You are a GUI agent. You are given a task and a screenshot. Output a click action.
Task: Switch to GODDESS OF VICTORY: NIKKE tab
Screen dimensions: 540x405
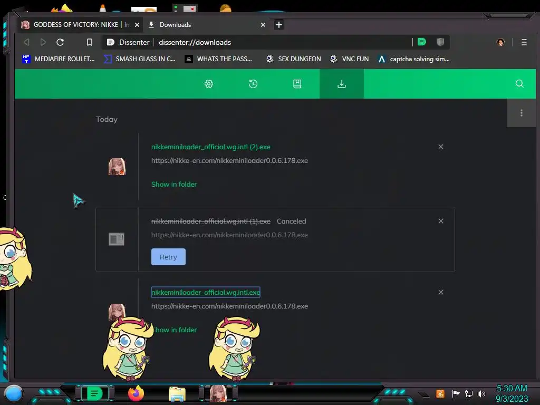pos(80,25)
